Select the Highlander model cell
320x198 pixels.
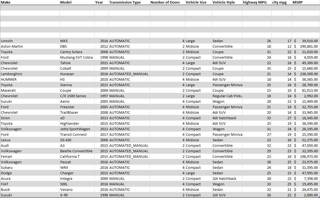pyautogui.click(x=77, y=123)
